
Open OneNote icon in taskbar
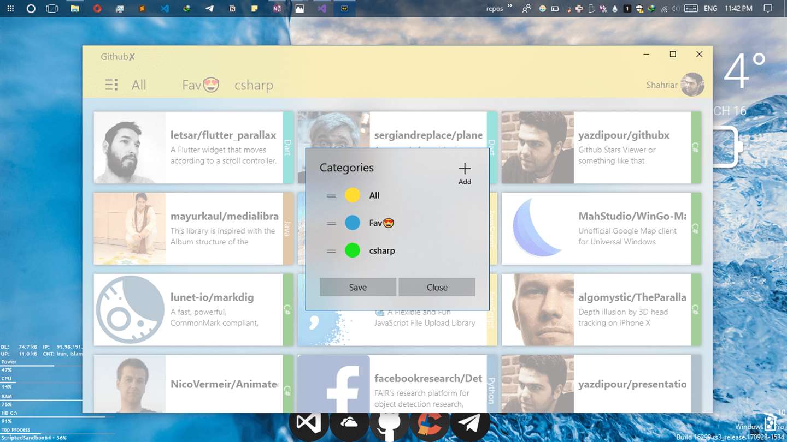pyautogui.click(x=277, y=8)
